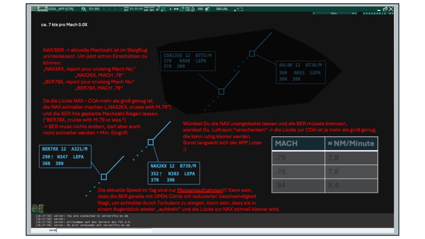Select the Message chat tab

pos(38,212)
